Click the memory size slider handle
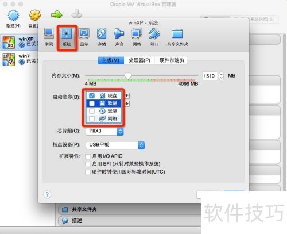 pos(128,75)
